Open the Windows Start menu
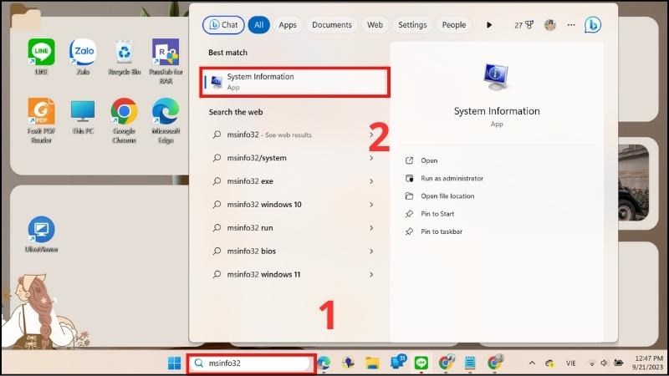 [174, 363]
